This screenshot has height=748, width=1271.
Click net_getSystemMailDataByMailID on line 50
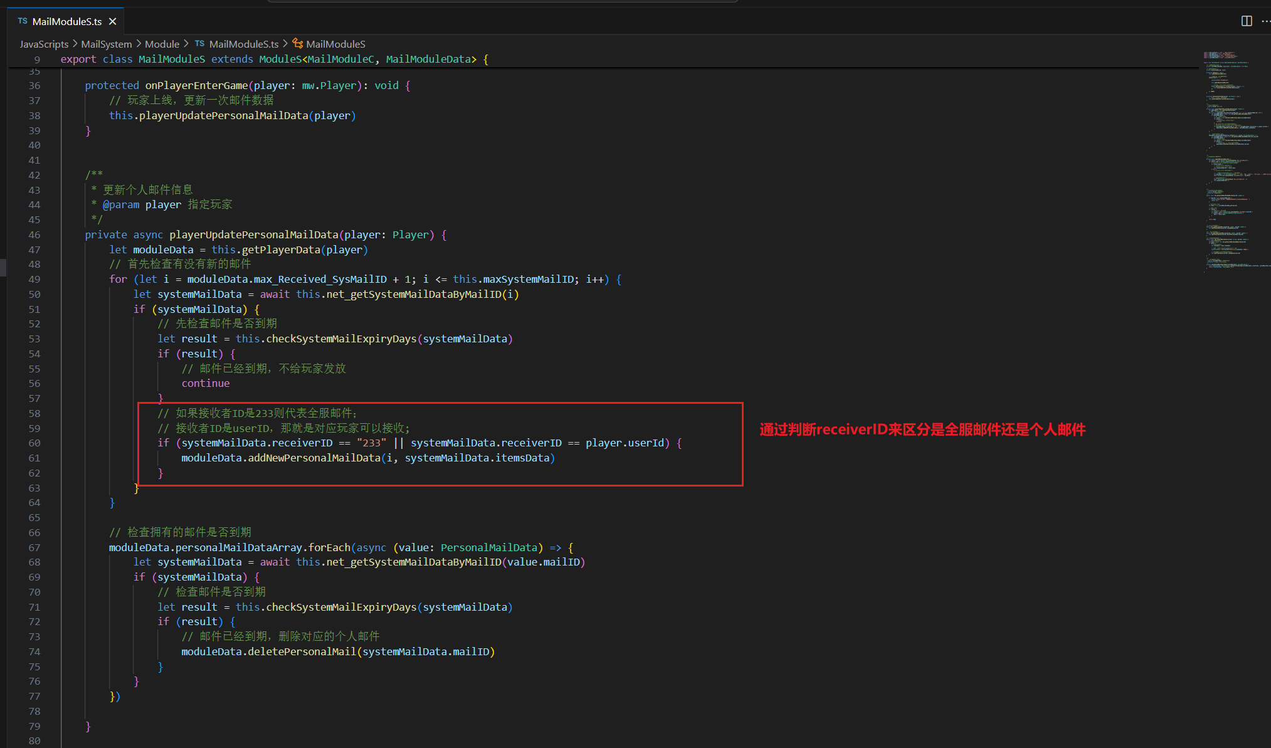414,294
